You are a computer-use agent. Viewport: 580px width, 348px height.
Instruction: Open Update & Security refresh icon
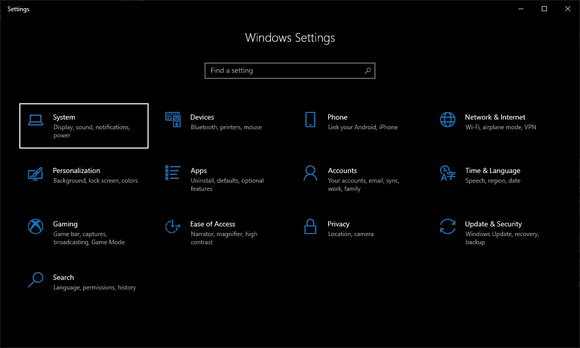pos(448,226)
